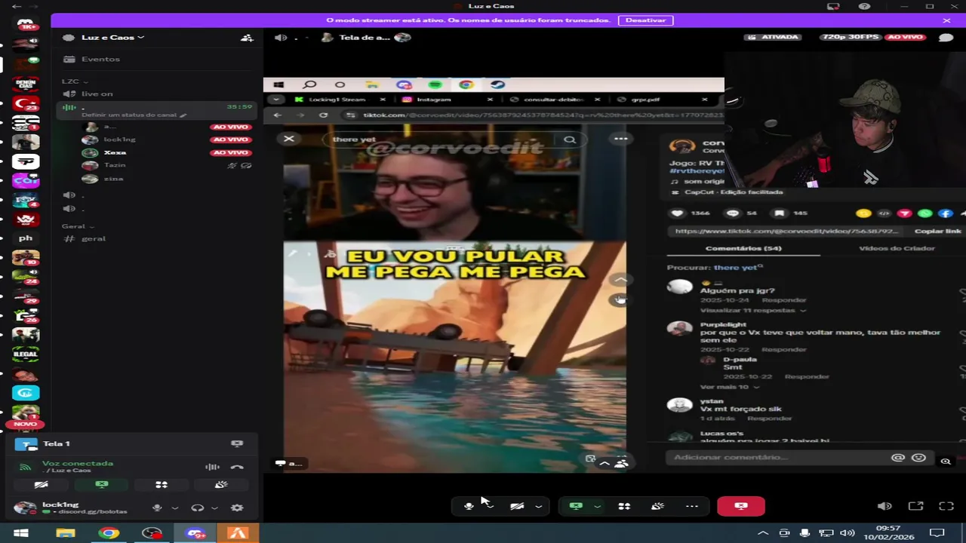Enter full screen for the stream
The width and height of the screenshot is (966, 543).
[946, 506]
